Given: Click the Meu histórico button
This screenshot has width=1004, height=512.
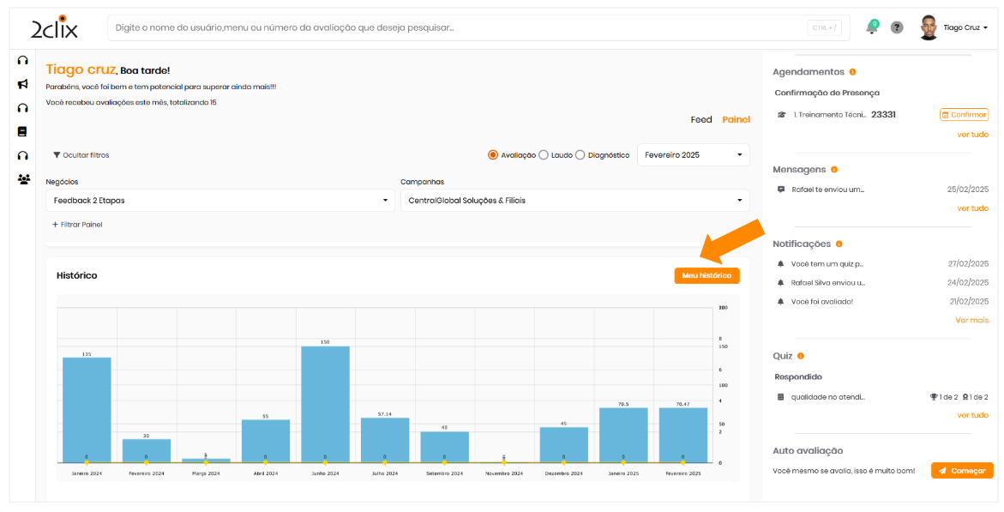Looking at the screenshot, I should click(706, 276).
